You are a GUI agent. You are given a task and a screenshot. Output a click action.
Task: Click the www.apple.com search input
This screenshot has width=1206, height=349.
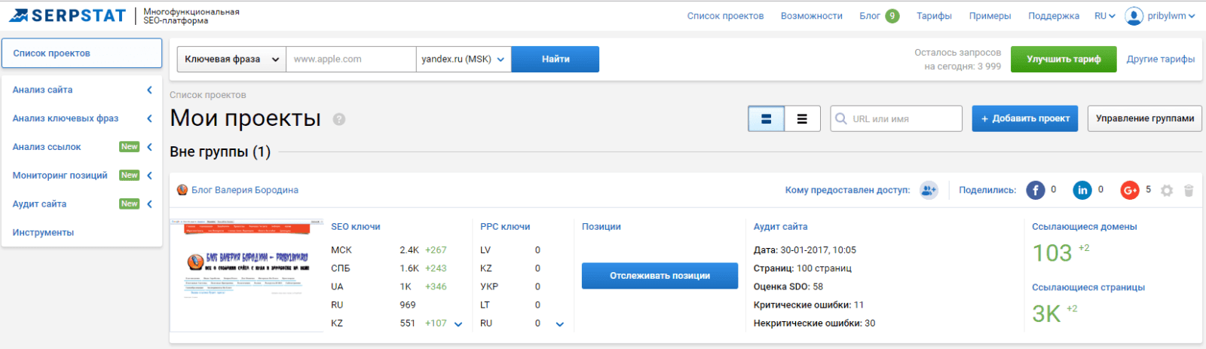coord(351,59)
